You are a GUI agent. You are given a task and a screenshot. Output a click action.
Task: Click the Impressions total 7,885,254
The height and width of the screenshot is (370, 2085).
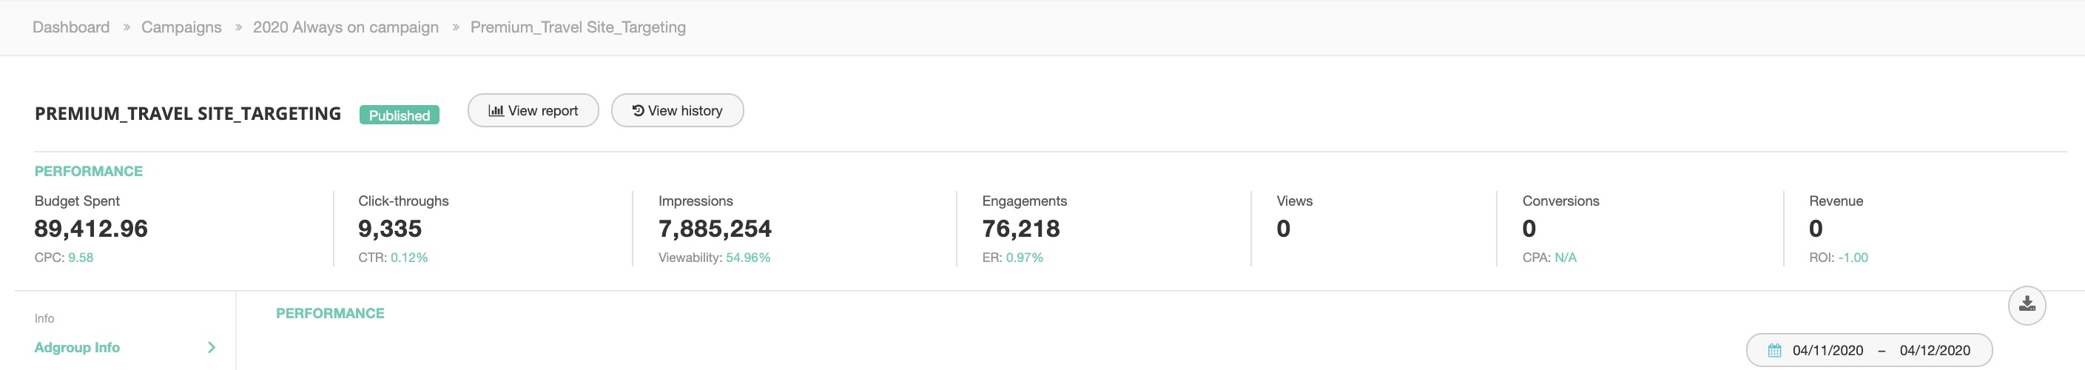(715, 229)
